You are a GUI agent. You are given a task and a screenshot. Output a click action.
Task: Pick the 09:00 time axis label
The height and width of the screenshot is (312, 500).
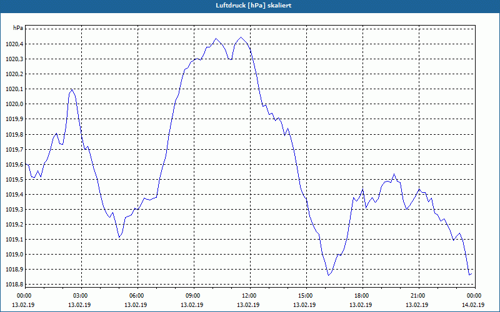[x=192, y=296]
